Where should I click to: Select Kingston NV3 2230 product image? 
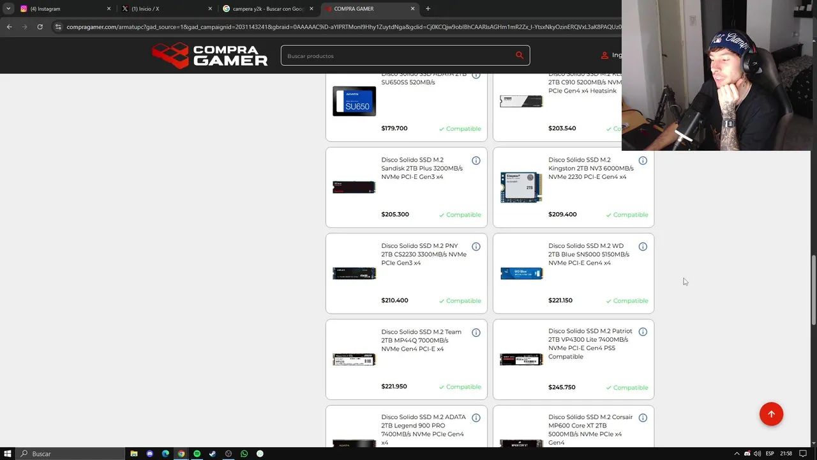pos(521,186)
